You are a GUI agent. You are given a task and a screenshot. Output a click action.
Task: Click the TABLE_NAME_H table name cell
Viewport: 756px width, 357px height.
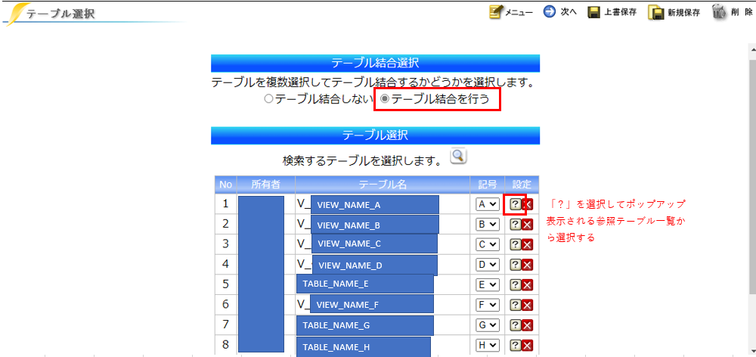pos(383,346)
